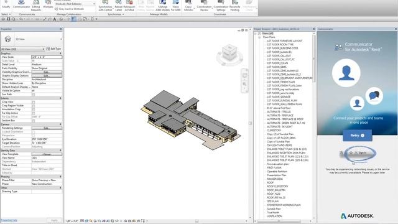This screenshot has width=398, height=224.
Task: Collapse the Camera properties section
Action: pos(60,124)
